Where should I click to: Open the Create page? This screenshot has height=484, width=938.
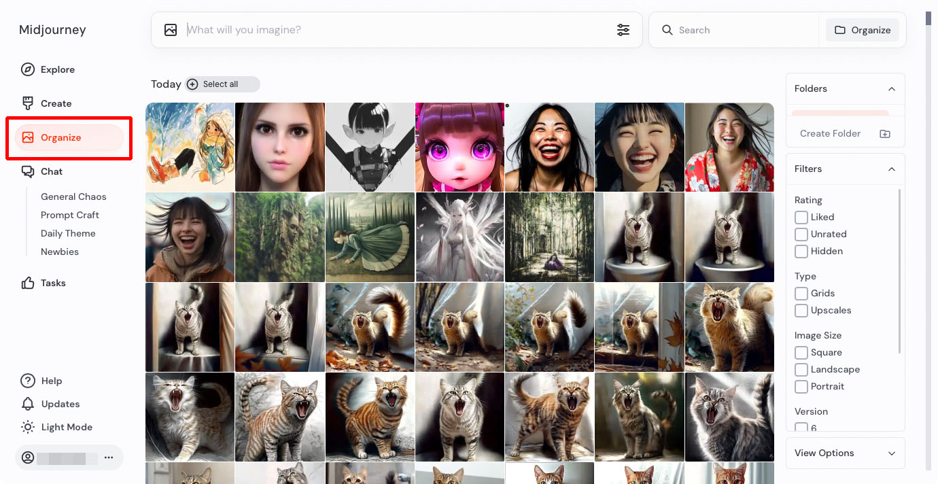[56, 103]
